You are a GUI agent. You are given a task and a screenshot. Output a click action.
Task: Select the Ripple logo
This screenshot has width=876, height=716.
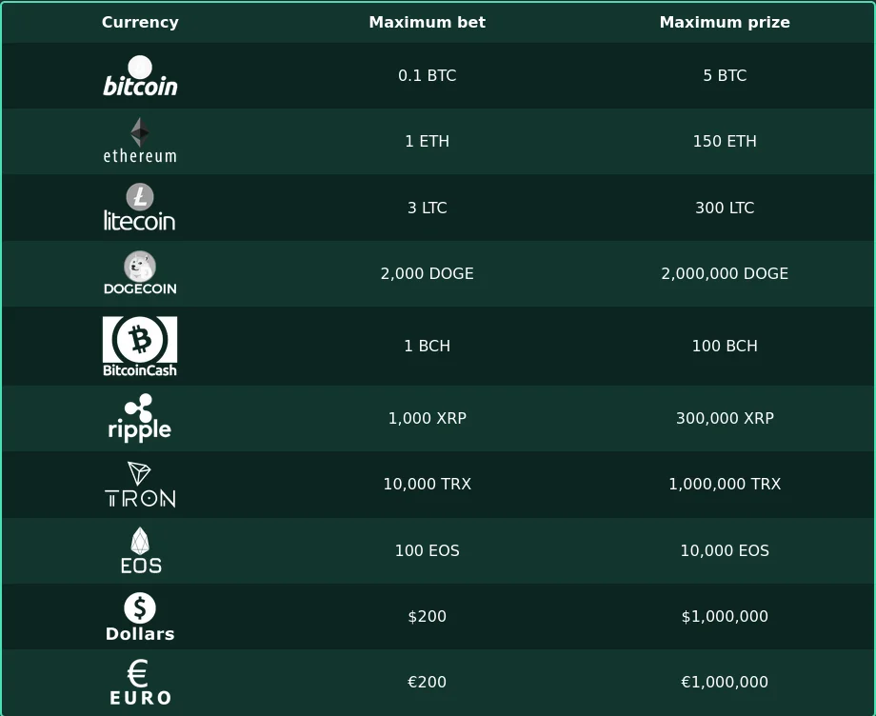click(x=140, y=418)
